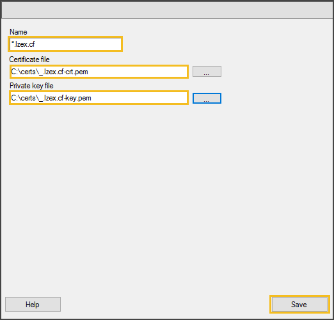
Task: Click the Name input field containing *.lzex.cf
Action: pos(65,44)
